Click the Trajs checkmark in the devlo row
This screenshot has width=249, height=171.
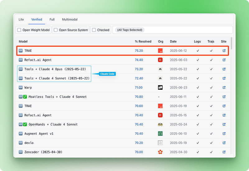[x=211, y=143]
